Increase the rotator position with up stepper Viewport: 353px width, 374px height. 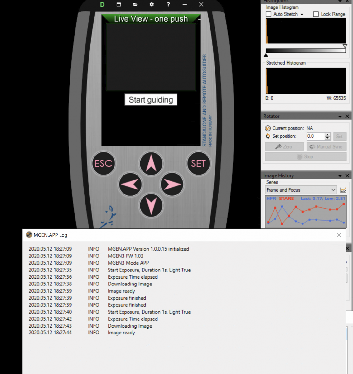[327, 135]
